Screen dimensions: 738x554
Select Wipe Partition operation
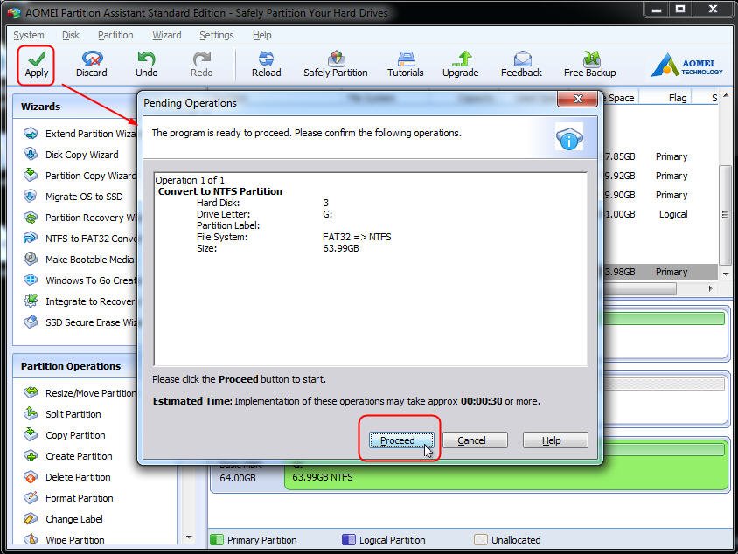[64, 539]
